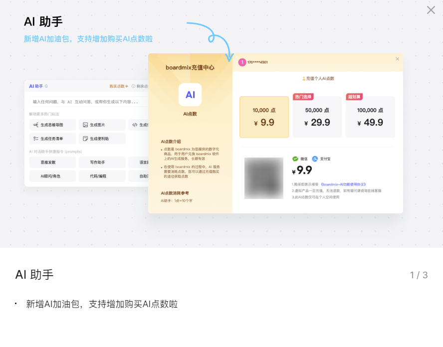
Task: Open the 购买点数 purchase link
Action: 118,86
